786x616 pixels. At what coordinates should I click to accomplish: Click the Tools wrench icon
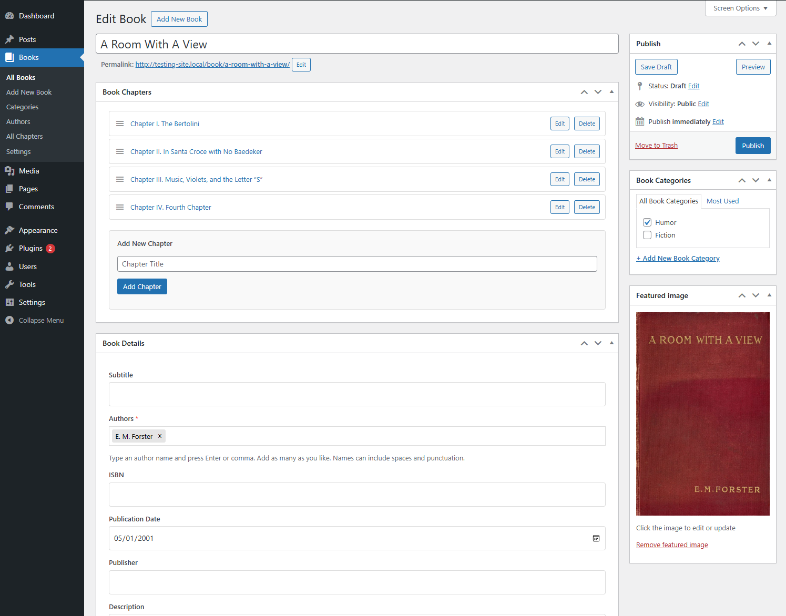point(9,284)
